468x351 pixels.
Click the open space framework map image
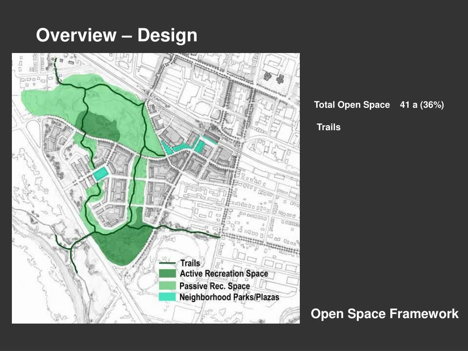pyautogui.click(x=156, y=188)
